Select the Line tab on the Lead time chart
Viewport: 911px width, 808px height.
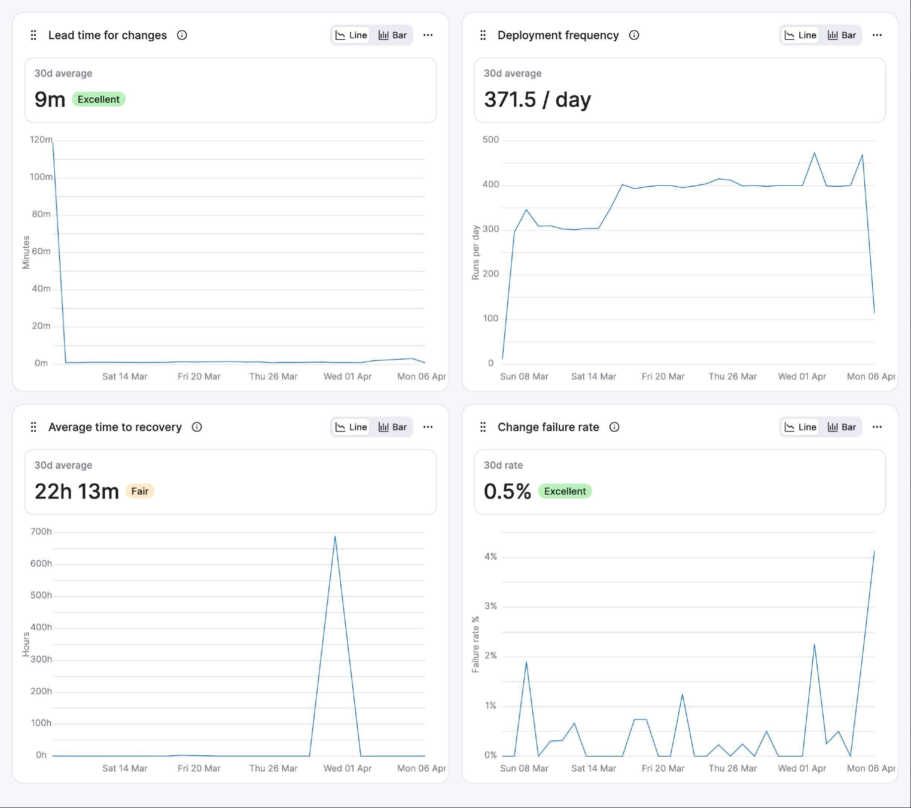pos(350,35)
